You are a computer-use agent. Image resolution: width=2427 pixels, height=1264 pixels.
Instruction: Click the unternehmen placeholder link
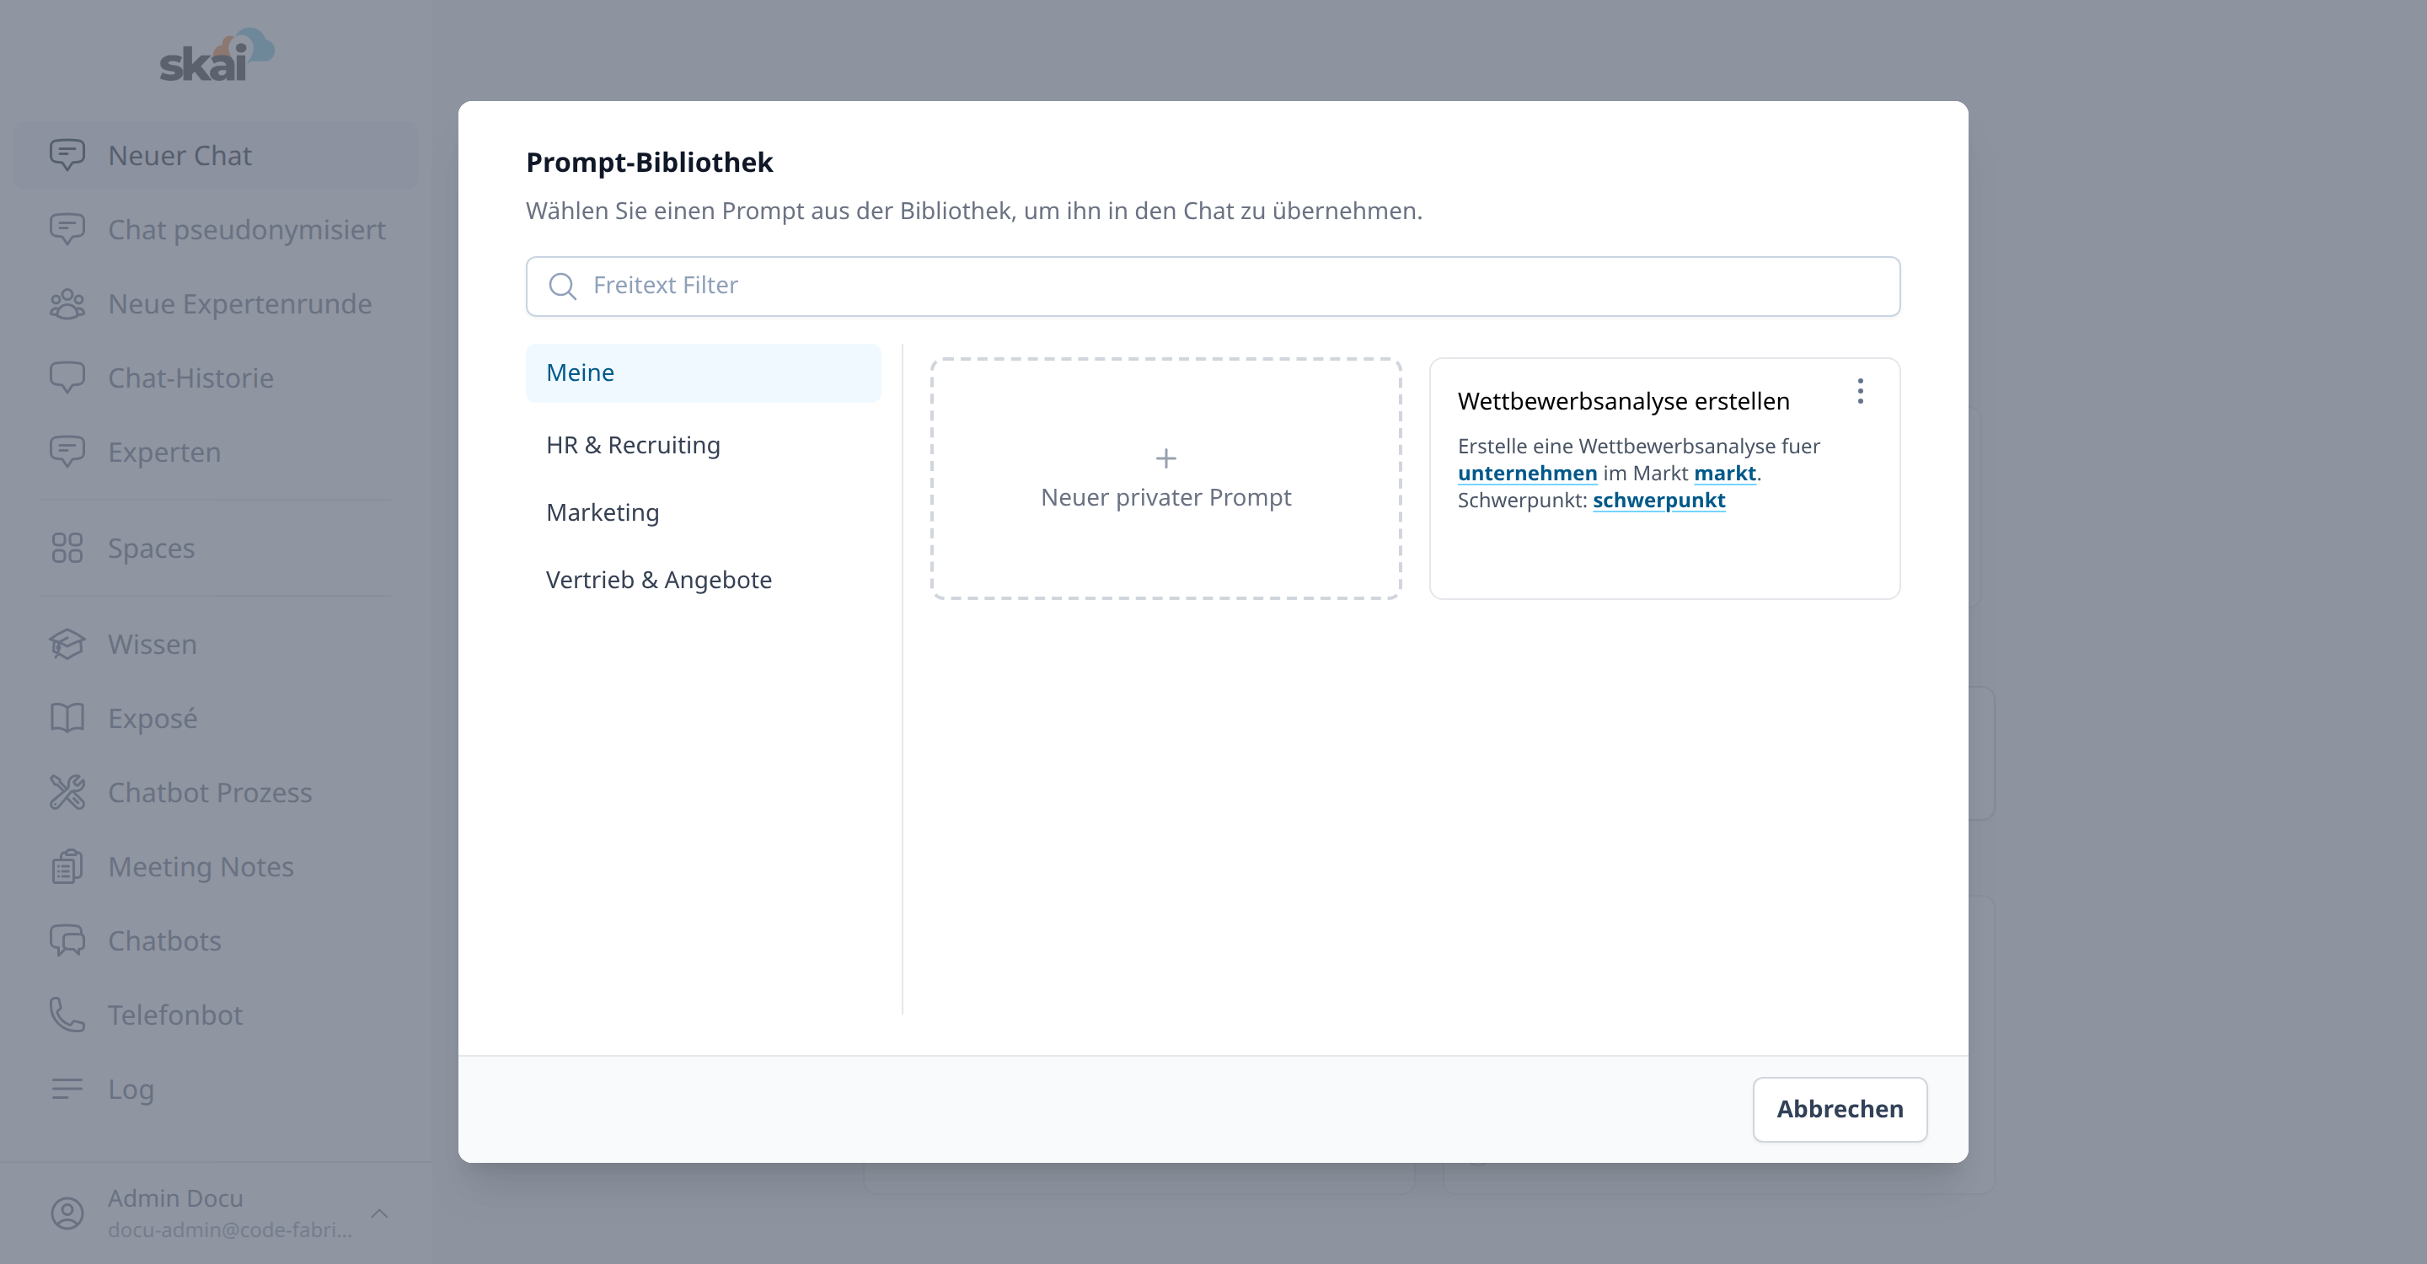click(x=1526, y=473)
